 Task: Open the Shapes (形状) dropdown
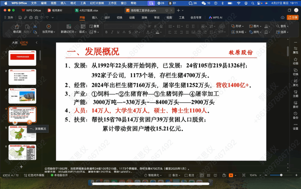pyautogui.click(x=238, y=26)
